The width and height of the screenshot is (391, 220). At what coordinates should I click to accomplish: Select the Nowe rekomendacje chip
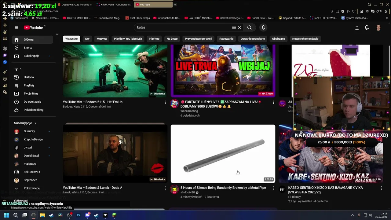point(305,39)
